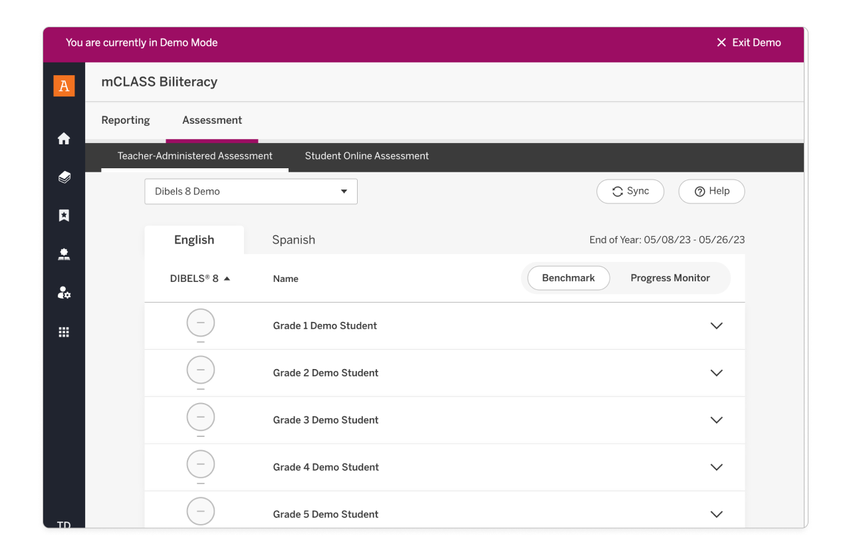Open the Student Online Assessment tab
Image resolution: width=851 pixels, height=556 pixels.
pos(366,156)
